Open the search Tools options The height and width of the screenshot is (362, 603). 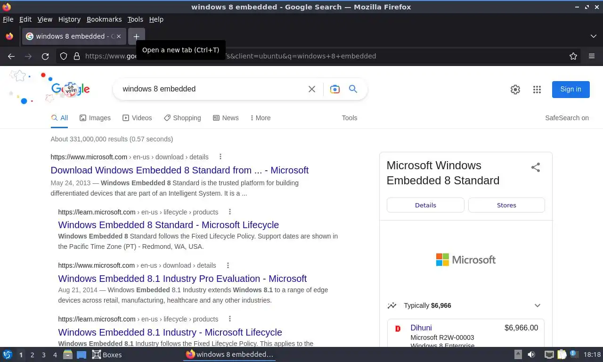pos(350,118)
